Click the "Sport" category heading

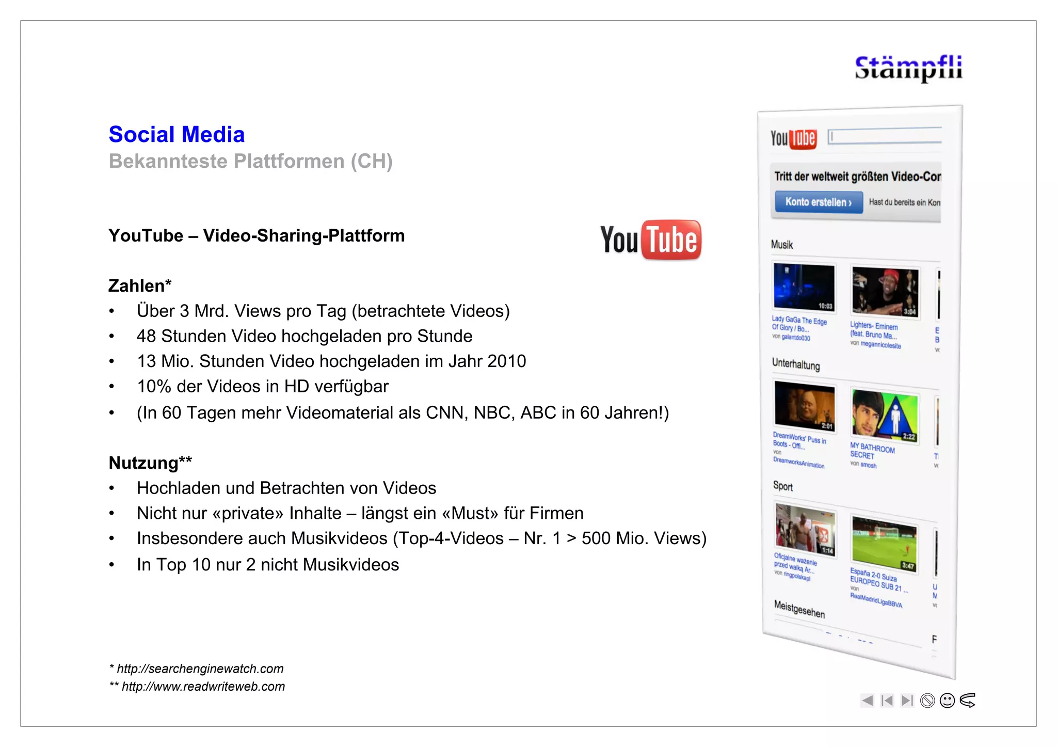[783, 486]
